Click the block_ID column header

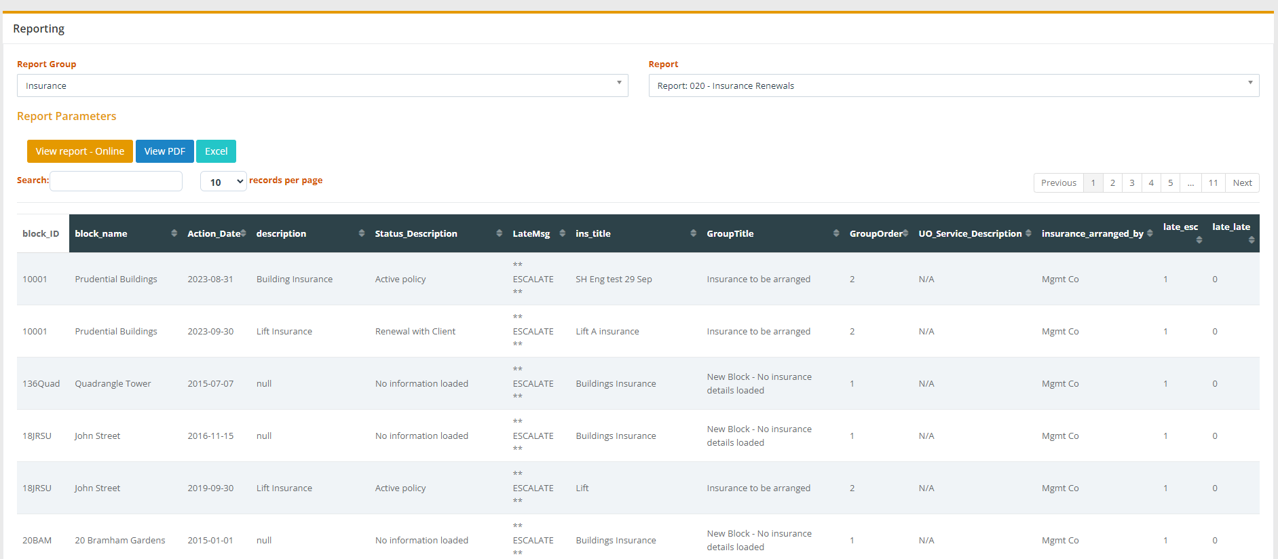(x=43, y=233)
